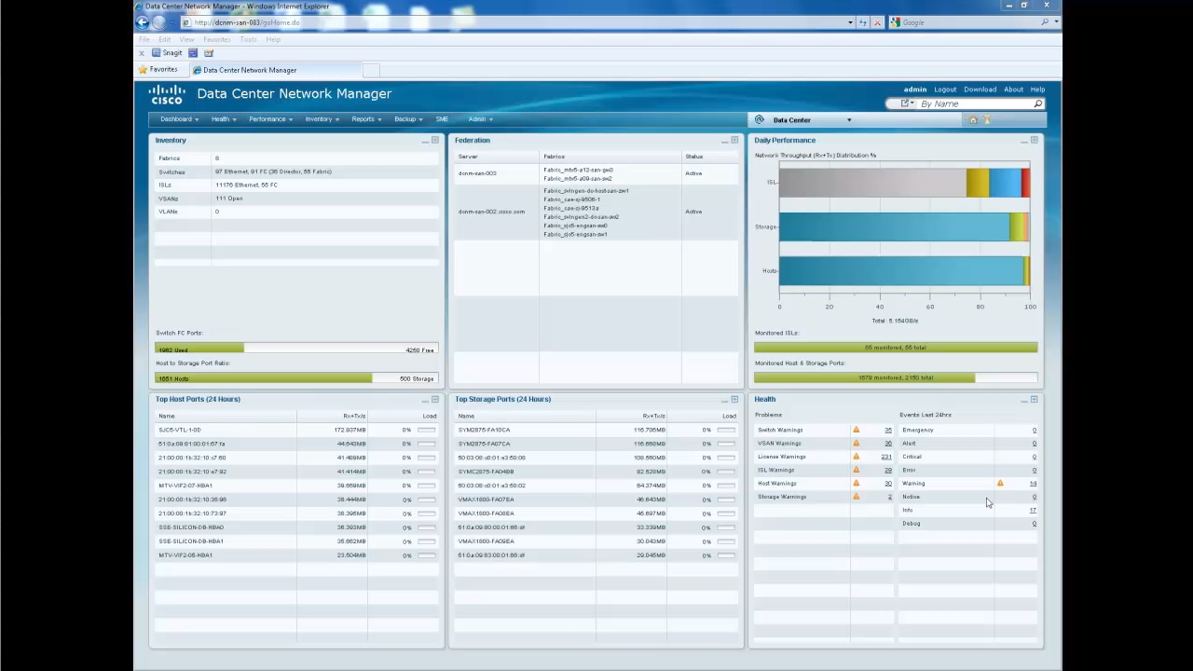Click the SJC5-VTL-10D host port row

pos(296,430)
